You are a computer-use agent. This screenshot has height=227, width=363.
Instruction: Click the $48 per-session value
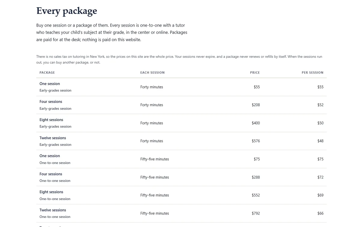pyautogui.click(x=320, y=141)
